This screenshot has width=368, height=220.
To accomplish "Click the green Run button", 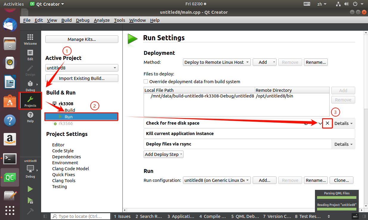I will point(30,189).
